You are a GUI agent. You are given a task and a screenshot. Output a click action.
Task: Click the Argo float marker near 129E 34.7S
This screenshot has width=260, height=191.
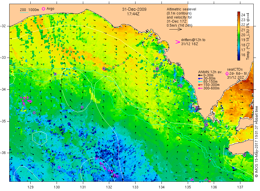[34, 113]
